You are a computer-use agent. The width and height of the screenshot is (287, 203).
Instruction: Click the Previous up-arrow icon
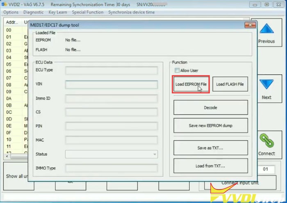point(266,29)
